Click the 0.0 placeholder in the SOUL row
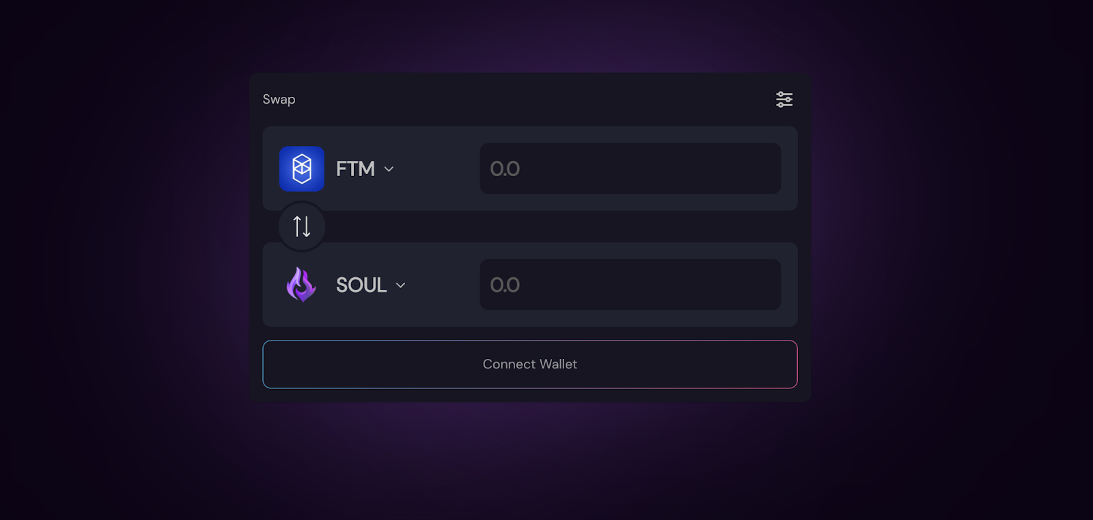The height and width of the screenshot is (520, 1093). (x=505, y=285)
